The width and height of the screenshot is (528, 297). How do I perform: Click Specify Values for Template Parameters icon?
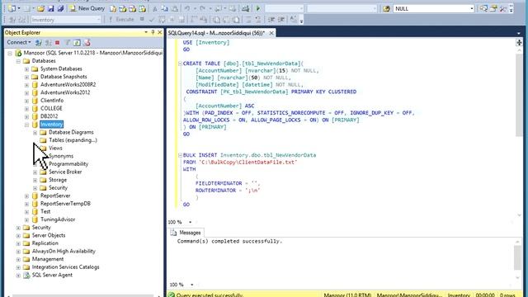click(294, 20)
